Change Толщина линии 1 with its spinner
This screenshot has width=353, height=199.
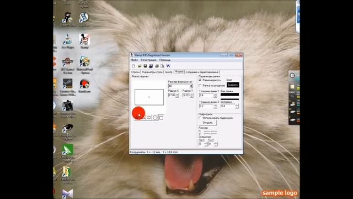pos(215,95)
